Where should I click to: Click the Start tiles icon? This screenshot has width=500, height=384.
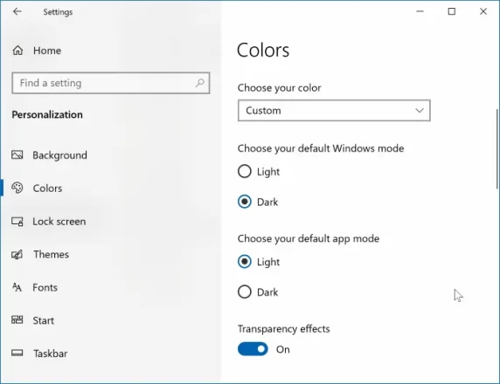(x=17, y=320)
